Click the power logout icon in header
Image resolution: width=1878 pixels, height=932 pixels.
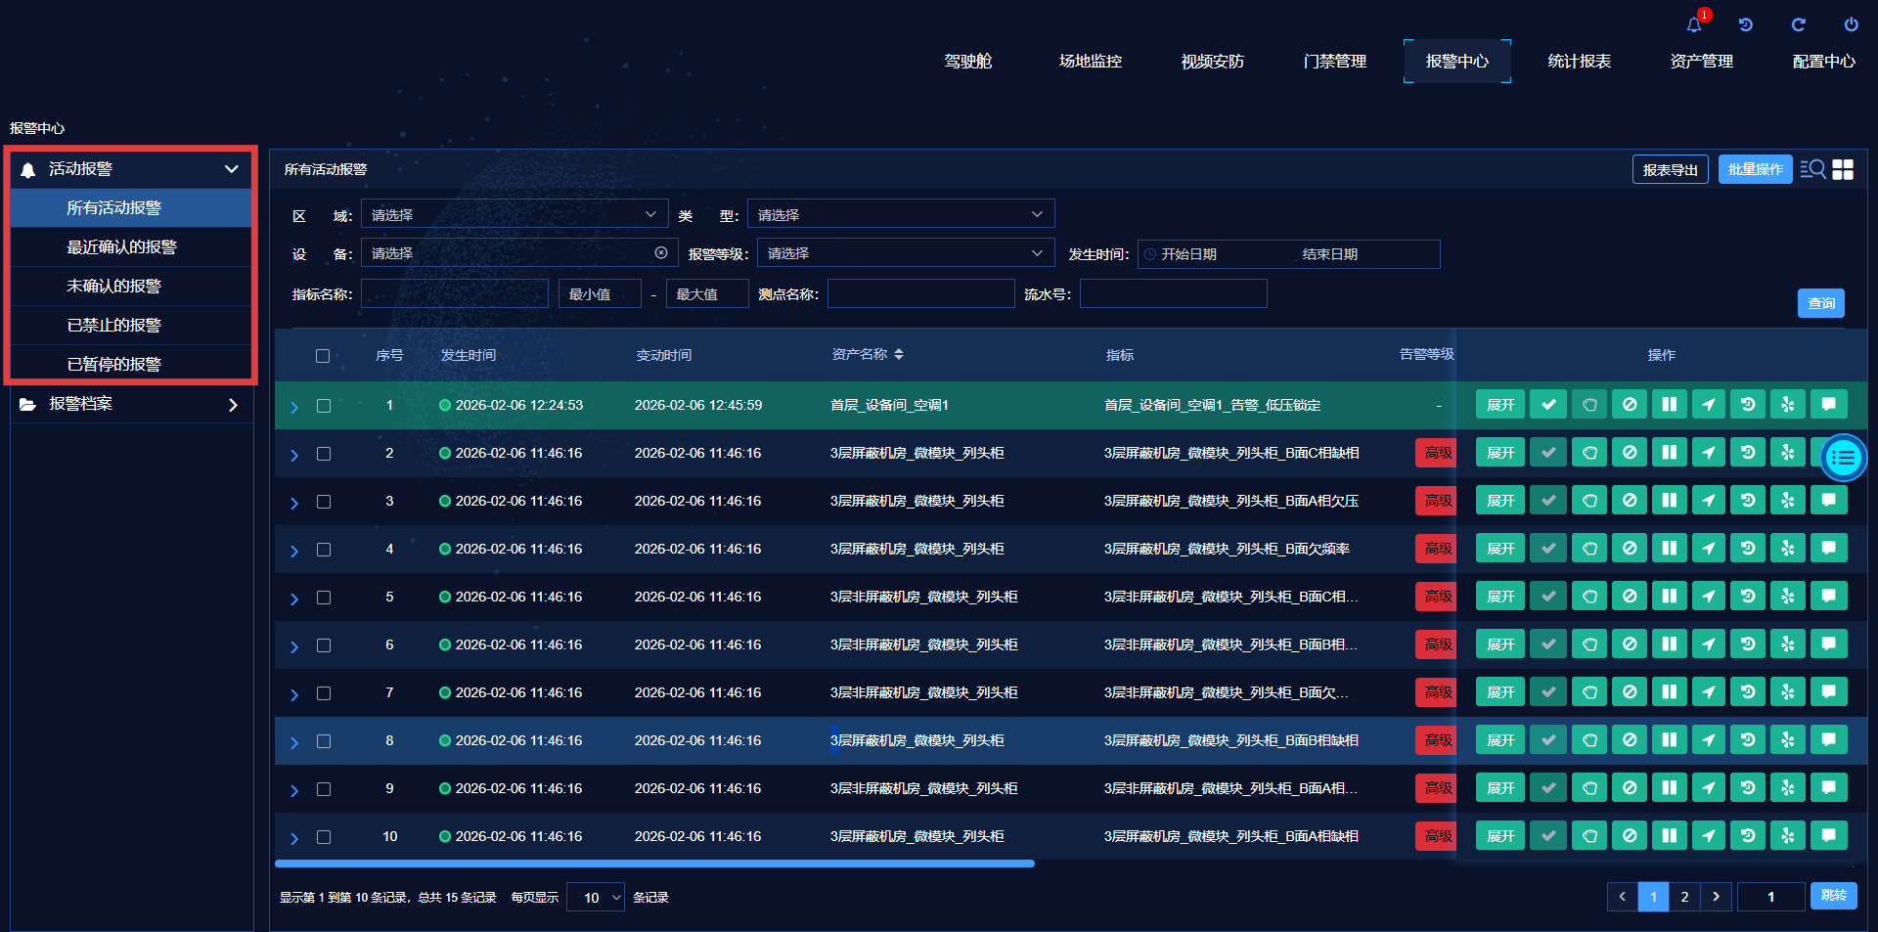1851,24
